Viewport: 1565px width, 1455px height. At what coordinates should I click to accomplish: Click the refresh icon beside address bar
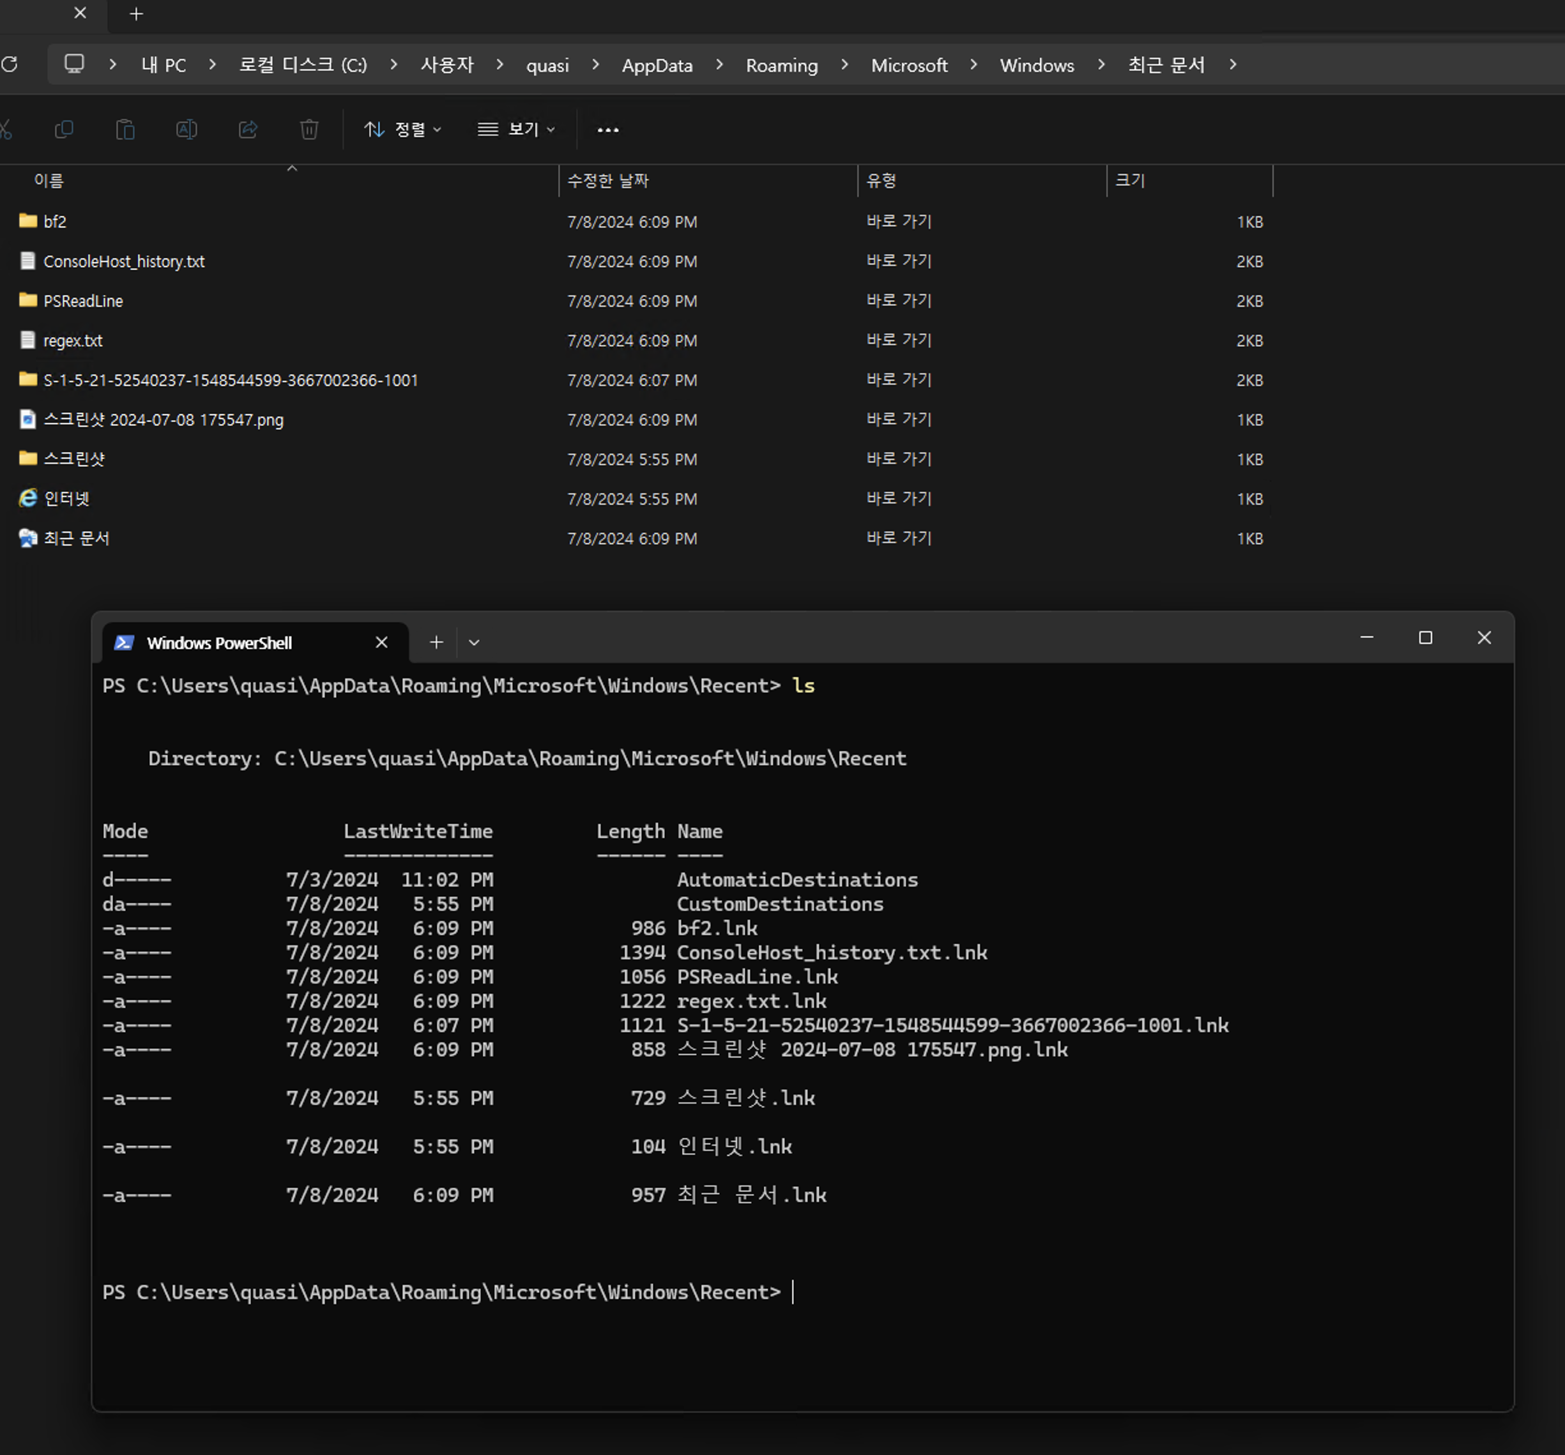coord(10,65)
